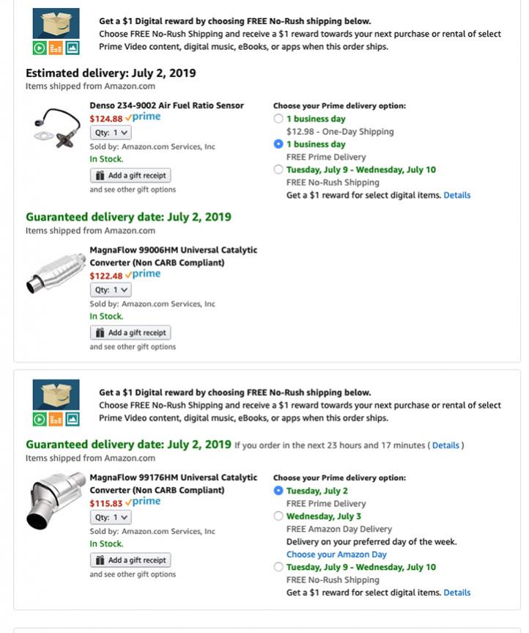Click the MagnaFlow 99176HM converter product image
The width and height of the screenshot is (529, 633).
click(56, 501)
